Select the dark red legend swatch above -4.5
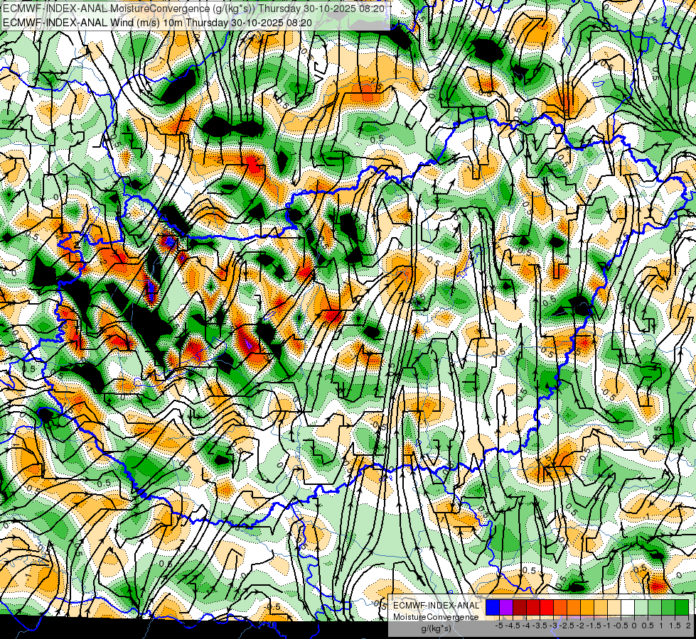The image size is (696, 639). point(520,607)
